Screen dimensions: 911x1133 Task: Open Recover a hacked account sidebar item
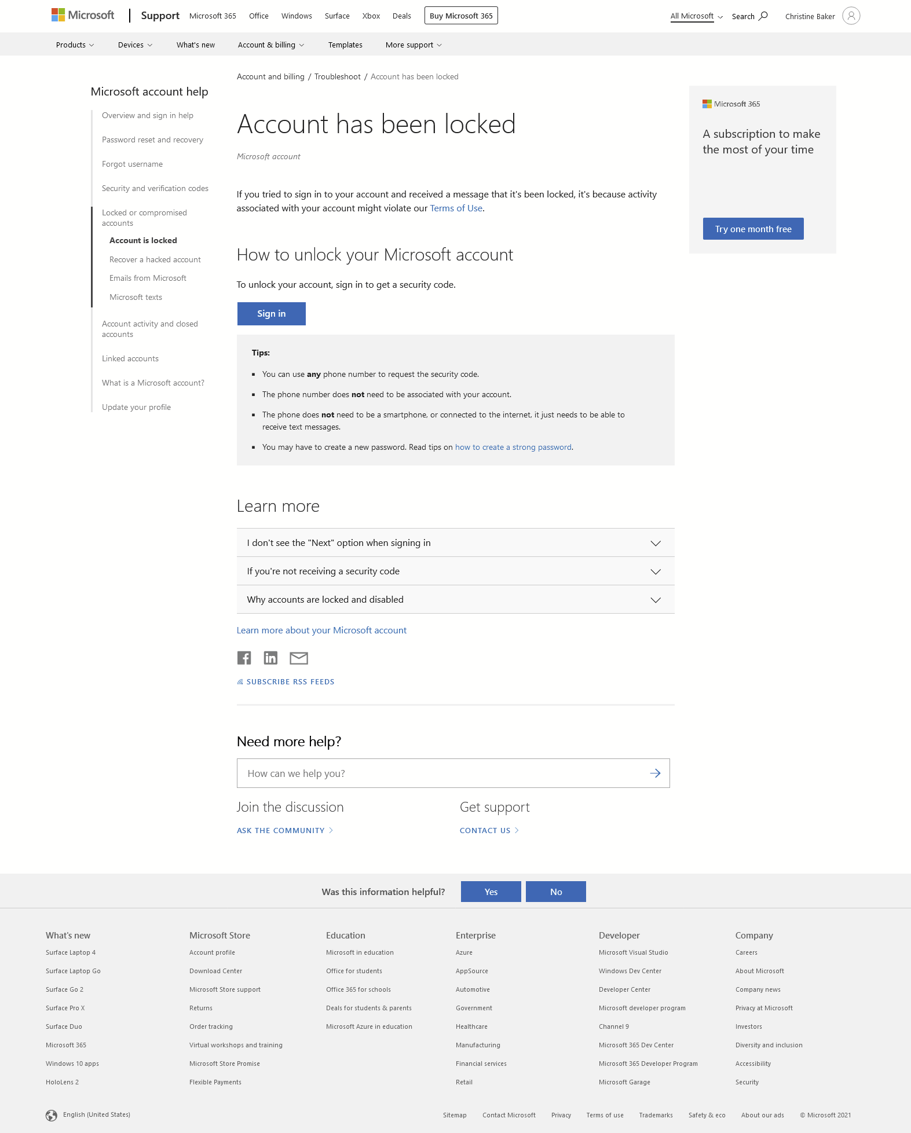coord(155,260)
